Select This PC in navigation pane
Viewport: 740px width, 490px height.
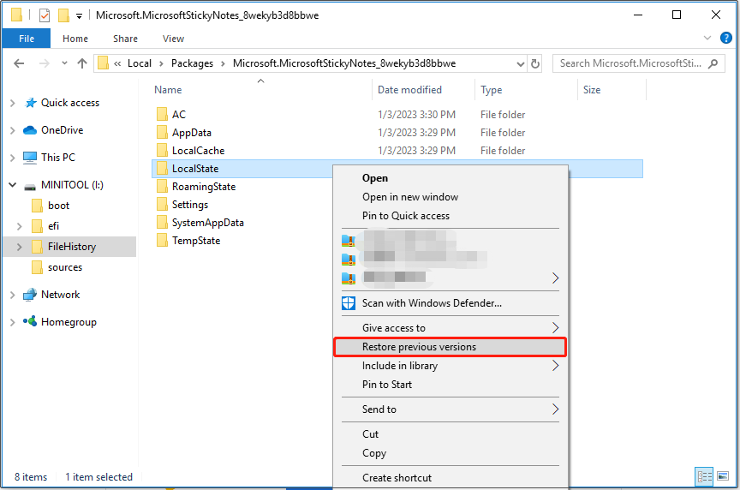point(57,158)
